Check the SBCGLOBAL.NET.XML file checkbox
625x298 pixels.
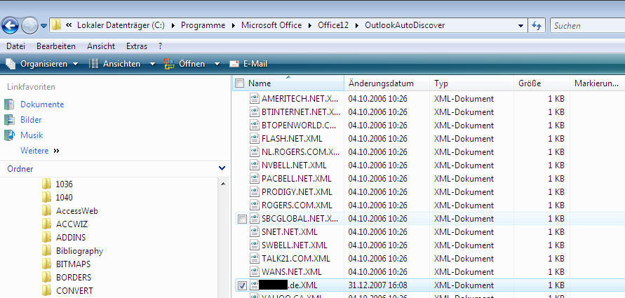[242, 219]
